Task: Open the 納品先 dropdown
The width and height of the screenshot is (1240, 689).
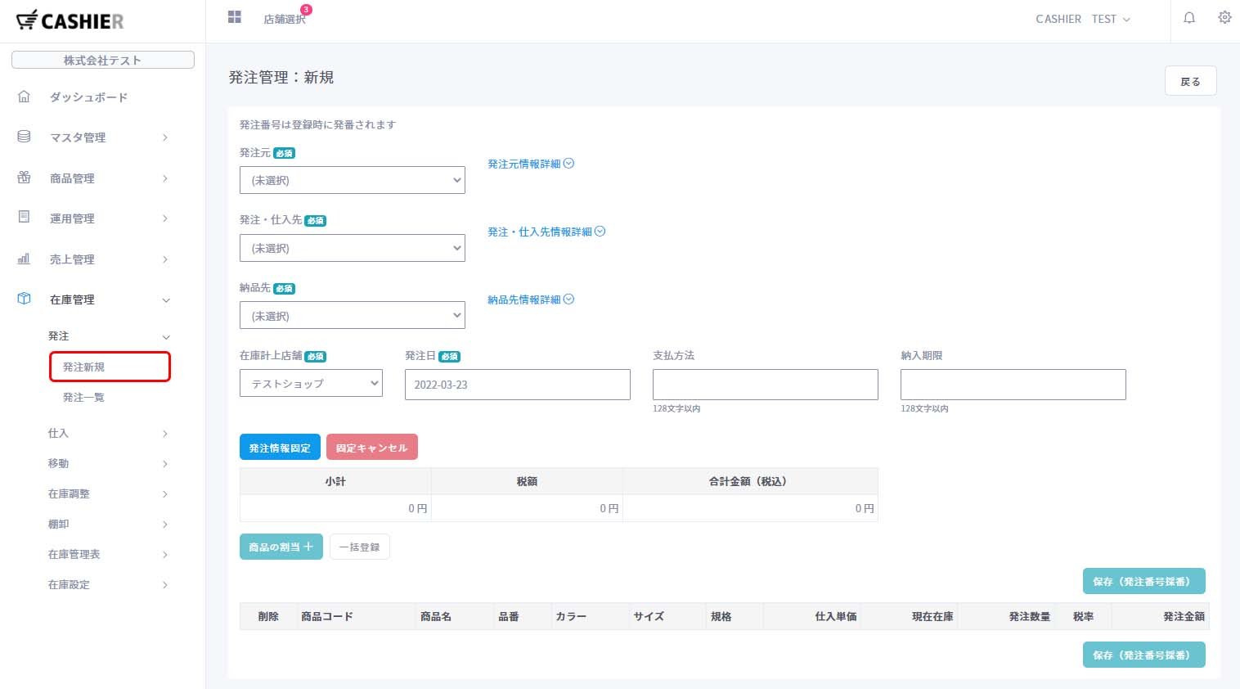Action: tap(353, 316)
